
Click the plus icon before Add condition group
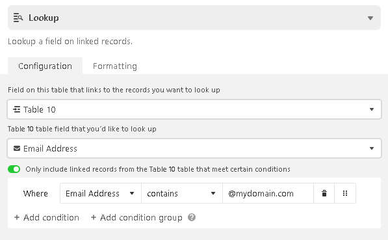(94, 217)
